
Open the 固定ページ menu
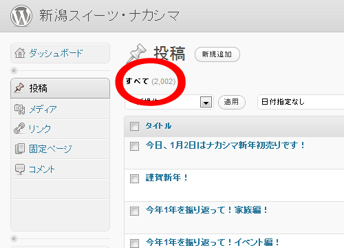click(x=50, y=149)
